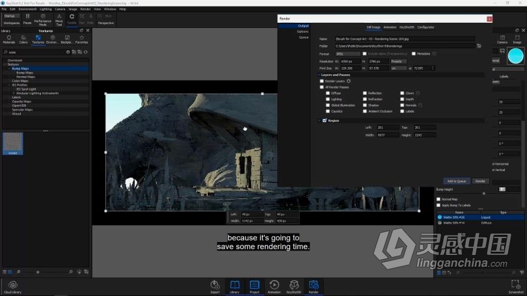Activate the Tumble camera tool
Image resolution: width=527 pixels, height=296 pixels.
point(72,16)
